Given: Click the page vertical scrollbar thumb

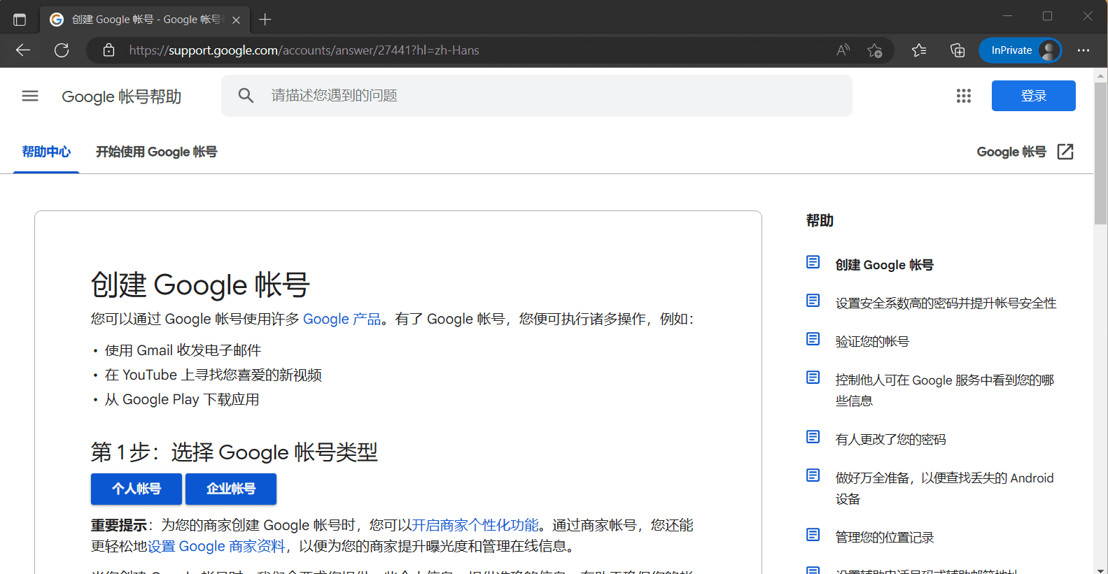Looking at the screenshot, I should [1100, 154].
